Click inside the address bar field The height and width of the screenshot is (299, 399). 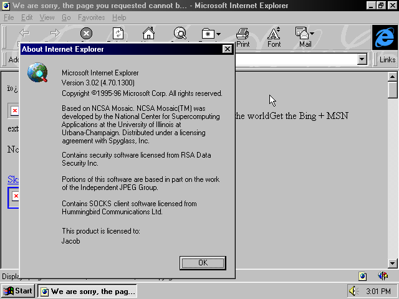click(x=296, y=60)
